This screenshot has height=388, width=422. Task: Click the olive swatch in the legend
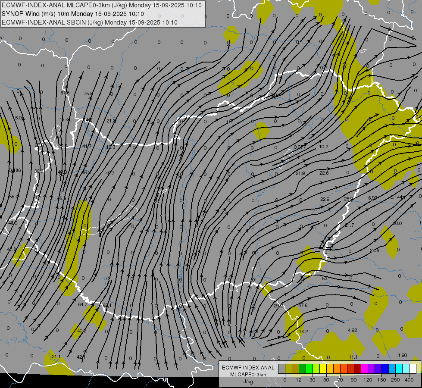[288, 369]
